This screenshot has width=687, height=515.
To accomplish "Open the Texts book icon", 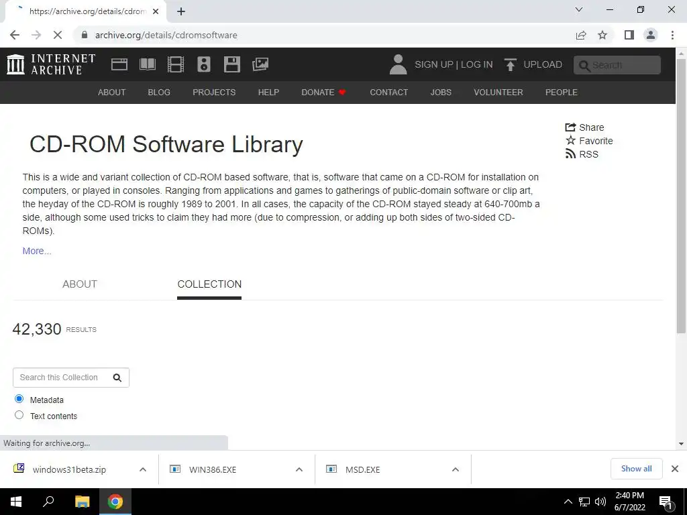I will pos(147,64).
